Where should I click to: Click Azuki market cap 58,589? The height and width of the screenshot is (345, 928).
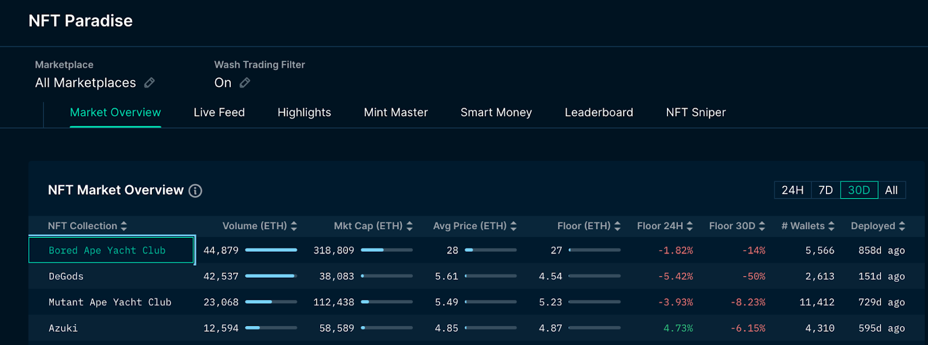tap(336, 328)
